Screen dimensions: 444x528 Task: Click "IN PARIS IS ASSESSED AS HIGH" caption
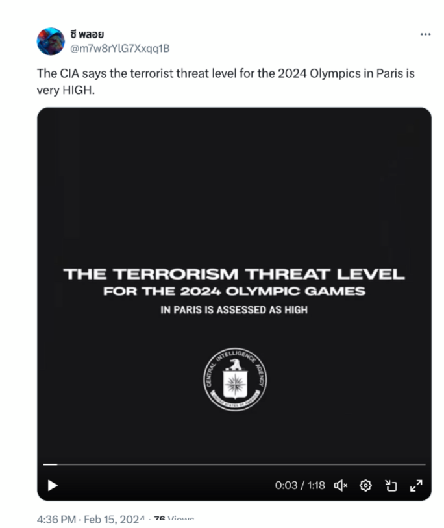234,310
